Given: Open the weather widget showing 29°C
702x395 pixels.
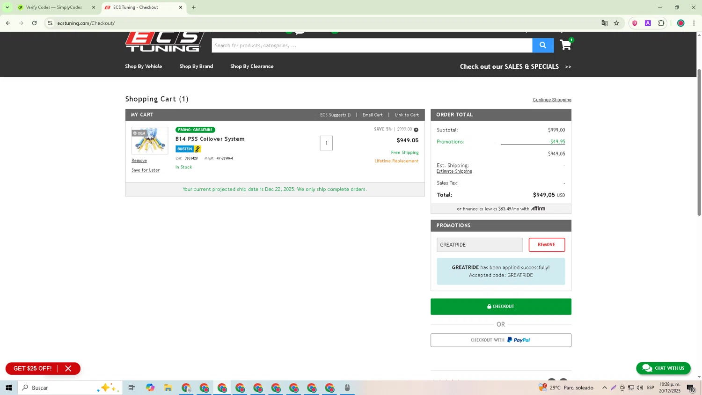Looking at the screenshot, I should point(566,388).
